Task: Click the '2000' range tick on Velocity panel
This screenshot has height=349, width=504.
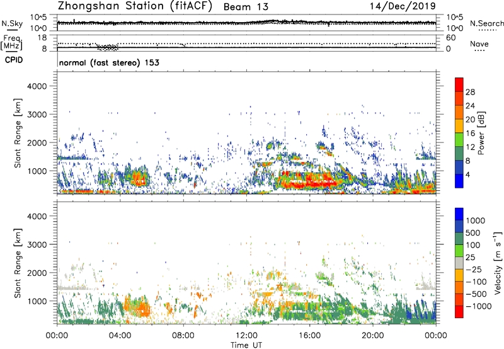Action: pyautogui.click(x=37, y=273)
